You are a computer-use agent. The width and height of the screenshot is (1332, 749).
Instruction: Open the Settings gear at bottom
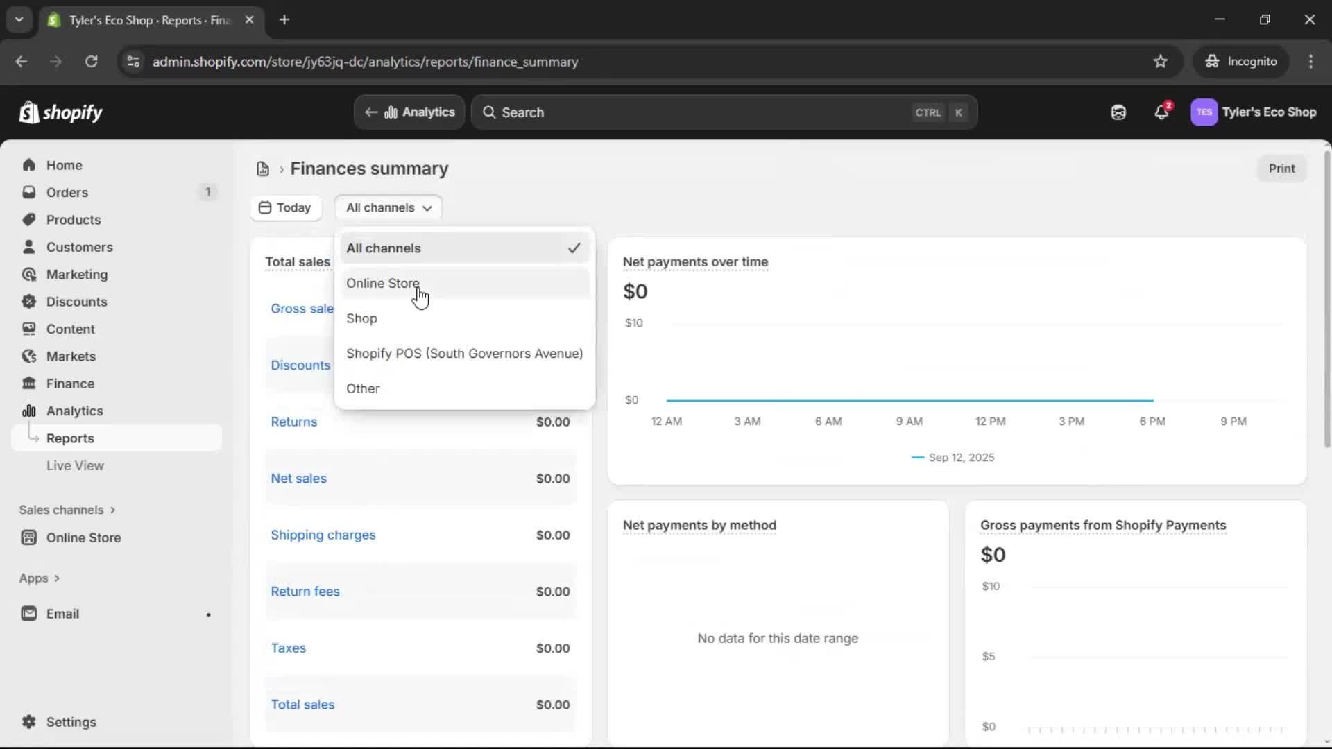[x=29, y=722]
